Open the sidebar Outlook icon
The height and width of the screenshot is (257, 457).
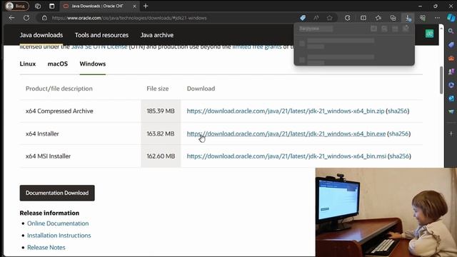click(451, 99)
